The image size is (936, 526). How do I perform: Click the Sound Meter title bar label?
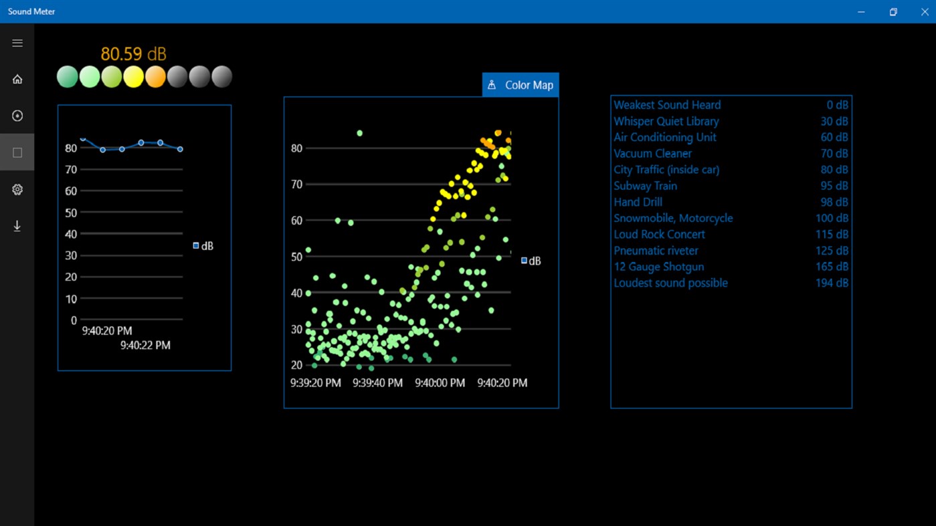click(x=31, y=11)
